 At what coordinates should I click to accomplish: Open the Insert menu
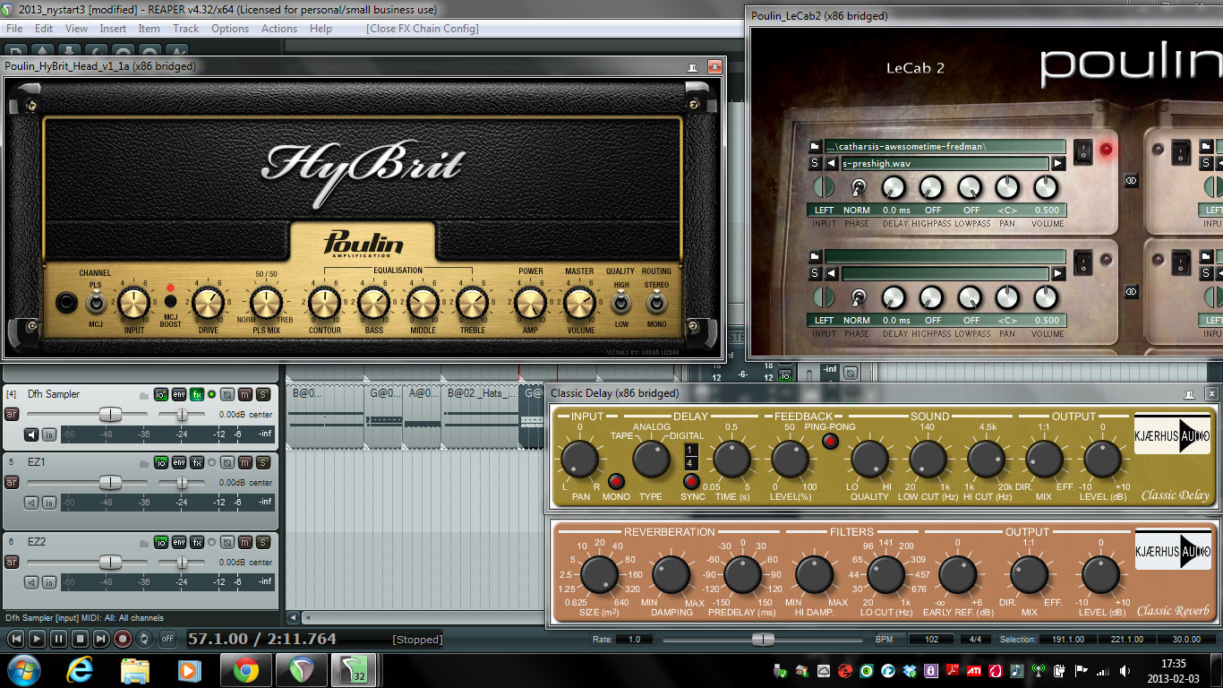pos(113,29)
